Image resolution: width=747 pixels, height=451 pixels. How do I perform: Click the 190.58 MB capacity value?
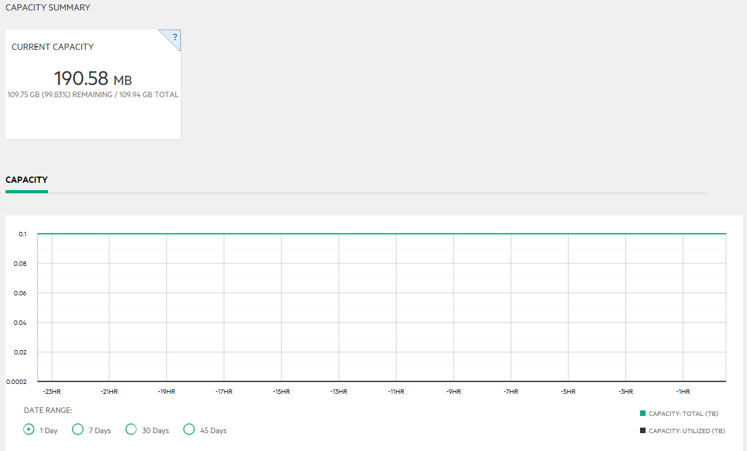click(93, 79)
